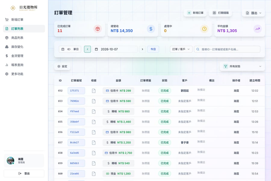Viewport: 271px width, 181px height.
Task: Click the 今日 button
Action: point(153,49)
